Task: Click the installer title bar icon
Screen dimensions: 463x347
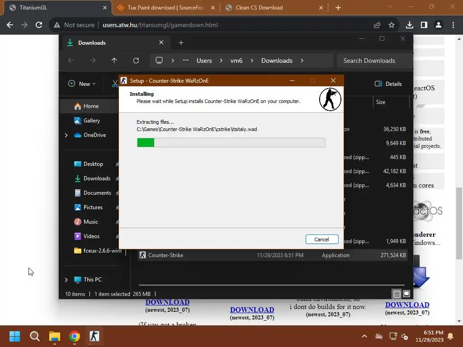Action: click(124, 80)
